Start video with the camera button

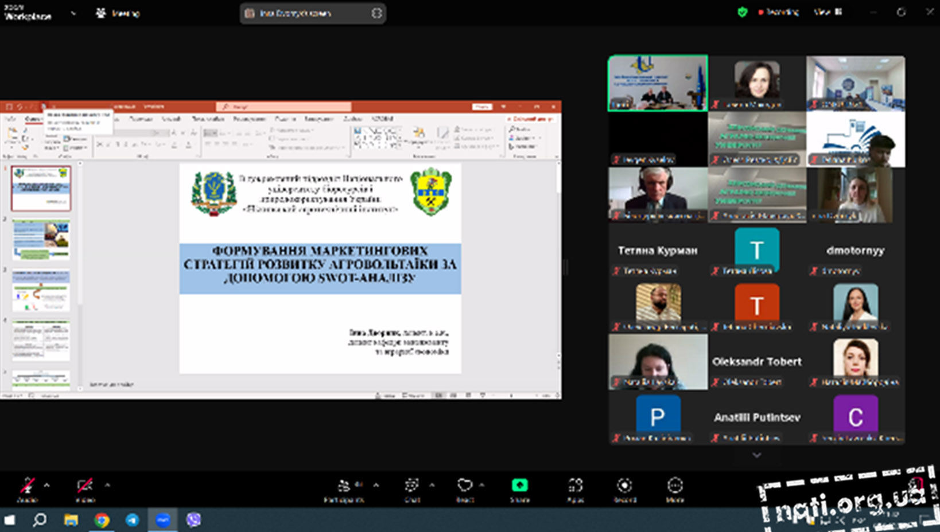85,486
